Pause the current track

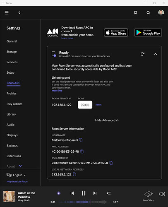[x=84, y=193]
